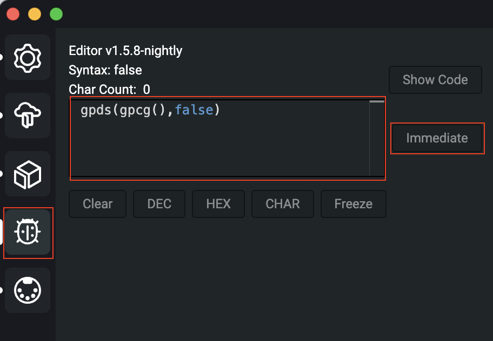Select the cube packages icon
The width and height of the screenshot is (493, 341).
pyautogui.click(x=28, y=174)
